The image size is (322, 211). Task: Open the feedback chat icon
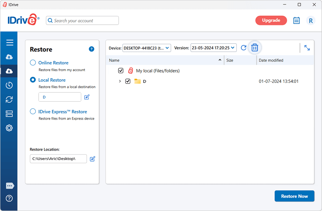10,186
